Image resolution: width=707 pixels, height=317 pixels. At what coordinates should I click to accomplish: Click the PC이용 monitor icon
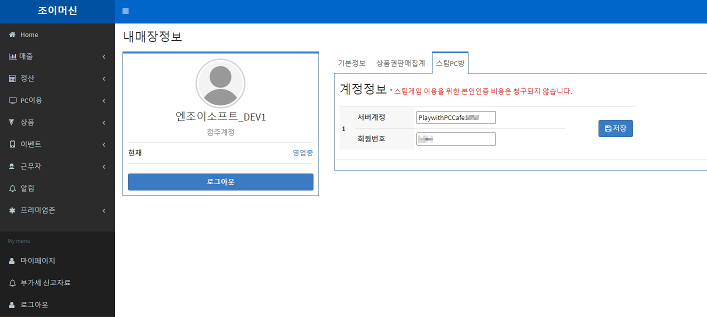pos(12,100)
